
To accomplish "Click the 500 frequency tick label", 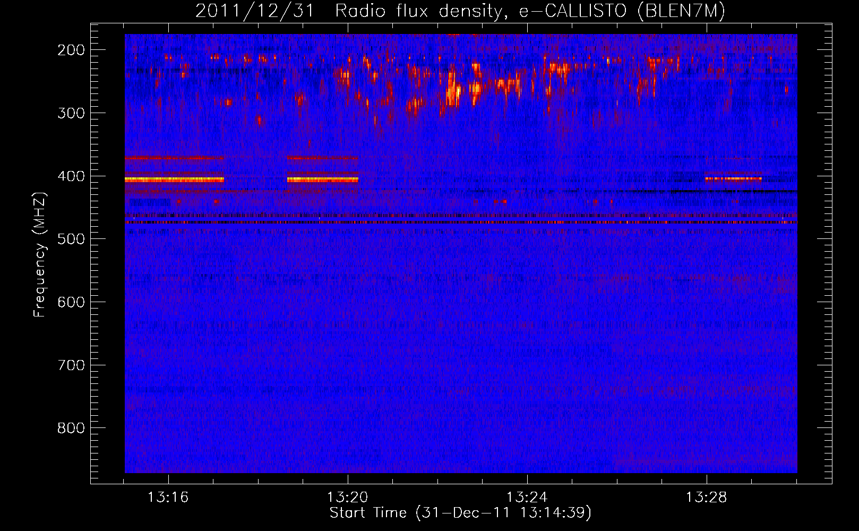I will pos(71,239).
